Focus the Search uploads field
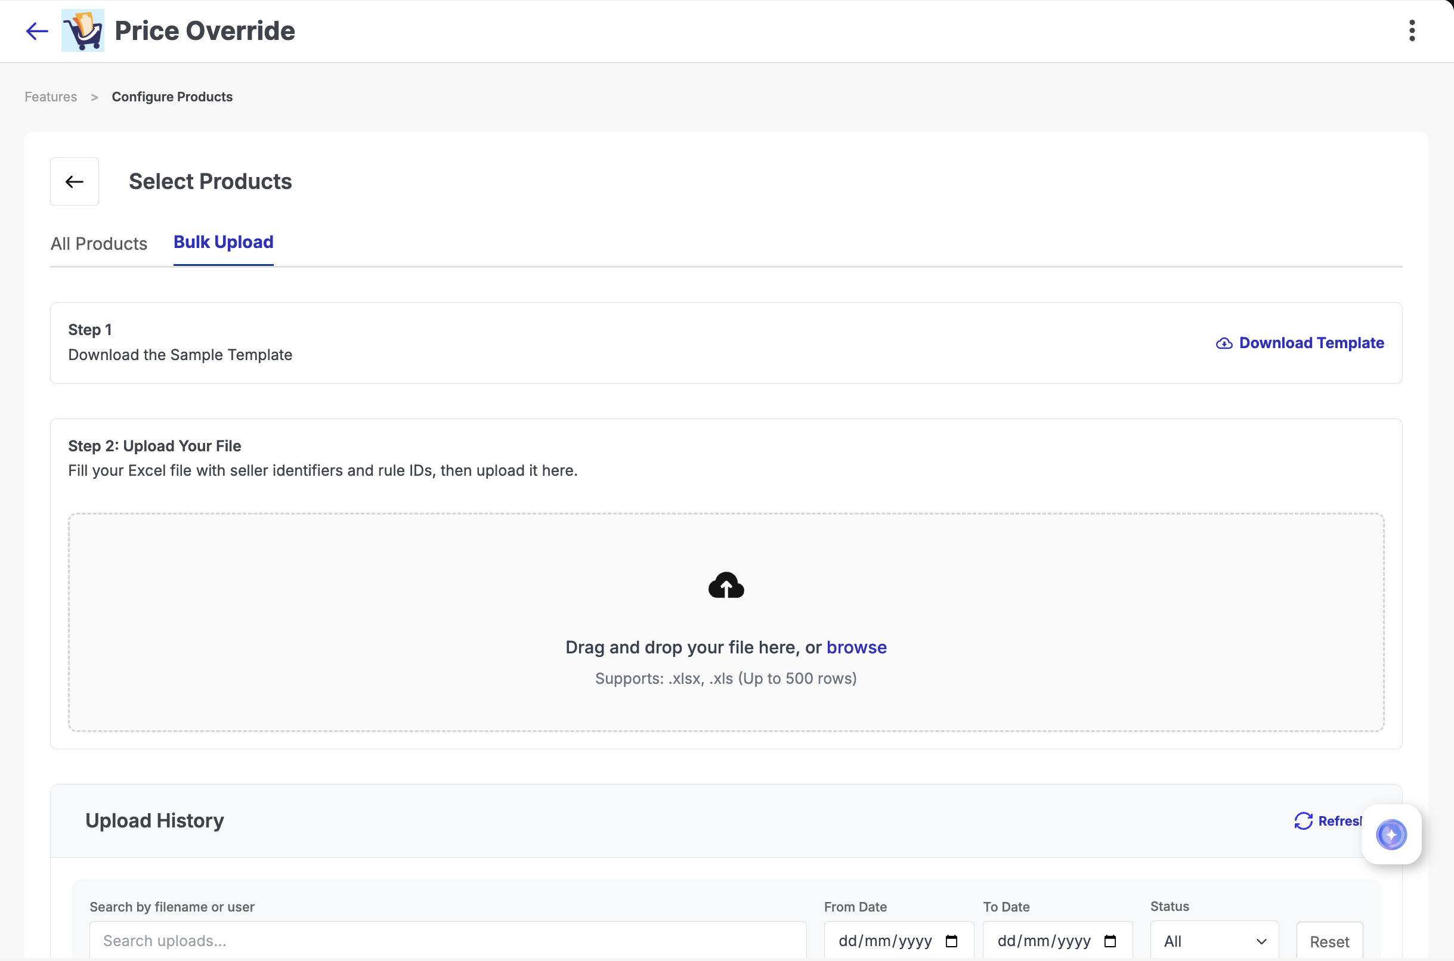This screenshot has width=1454, height=961. click(x=448, y=941)
